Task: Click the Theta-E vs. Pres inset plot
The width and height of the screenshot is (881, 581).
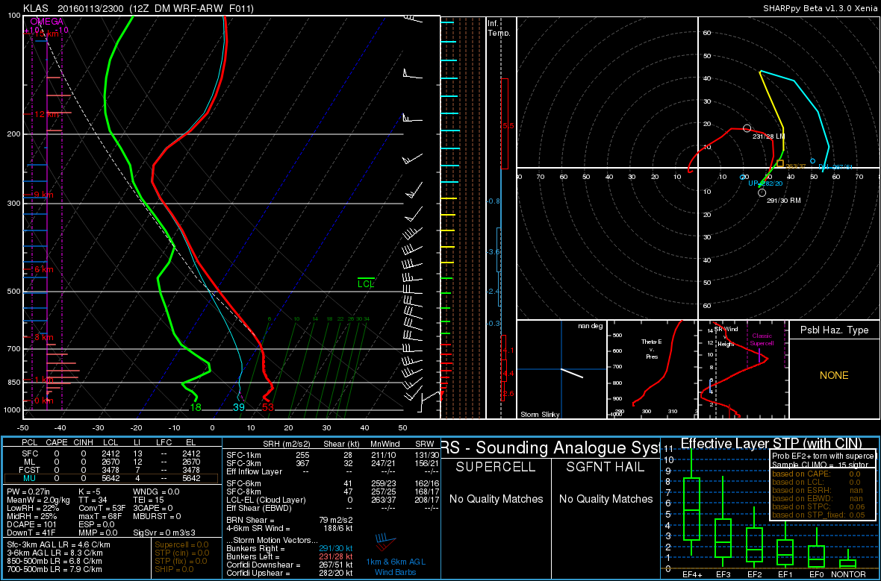Action: pos(656,369)
